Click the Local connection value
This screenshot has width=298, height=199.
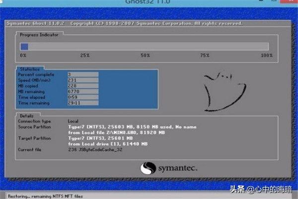(x=73, y=121)
